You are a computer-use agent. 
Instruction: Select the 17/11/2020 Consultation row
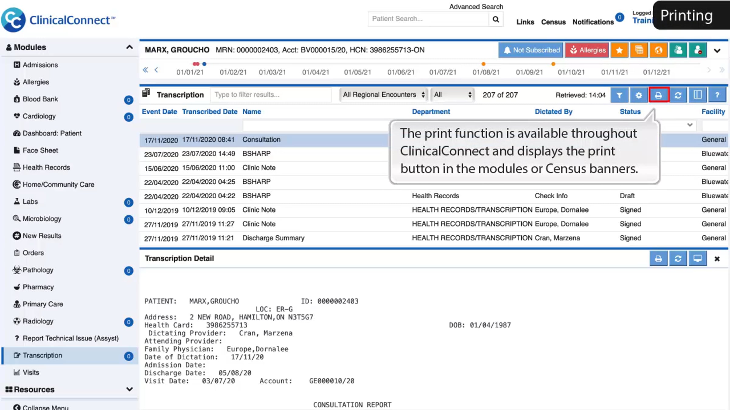coord(434,140)
